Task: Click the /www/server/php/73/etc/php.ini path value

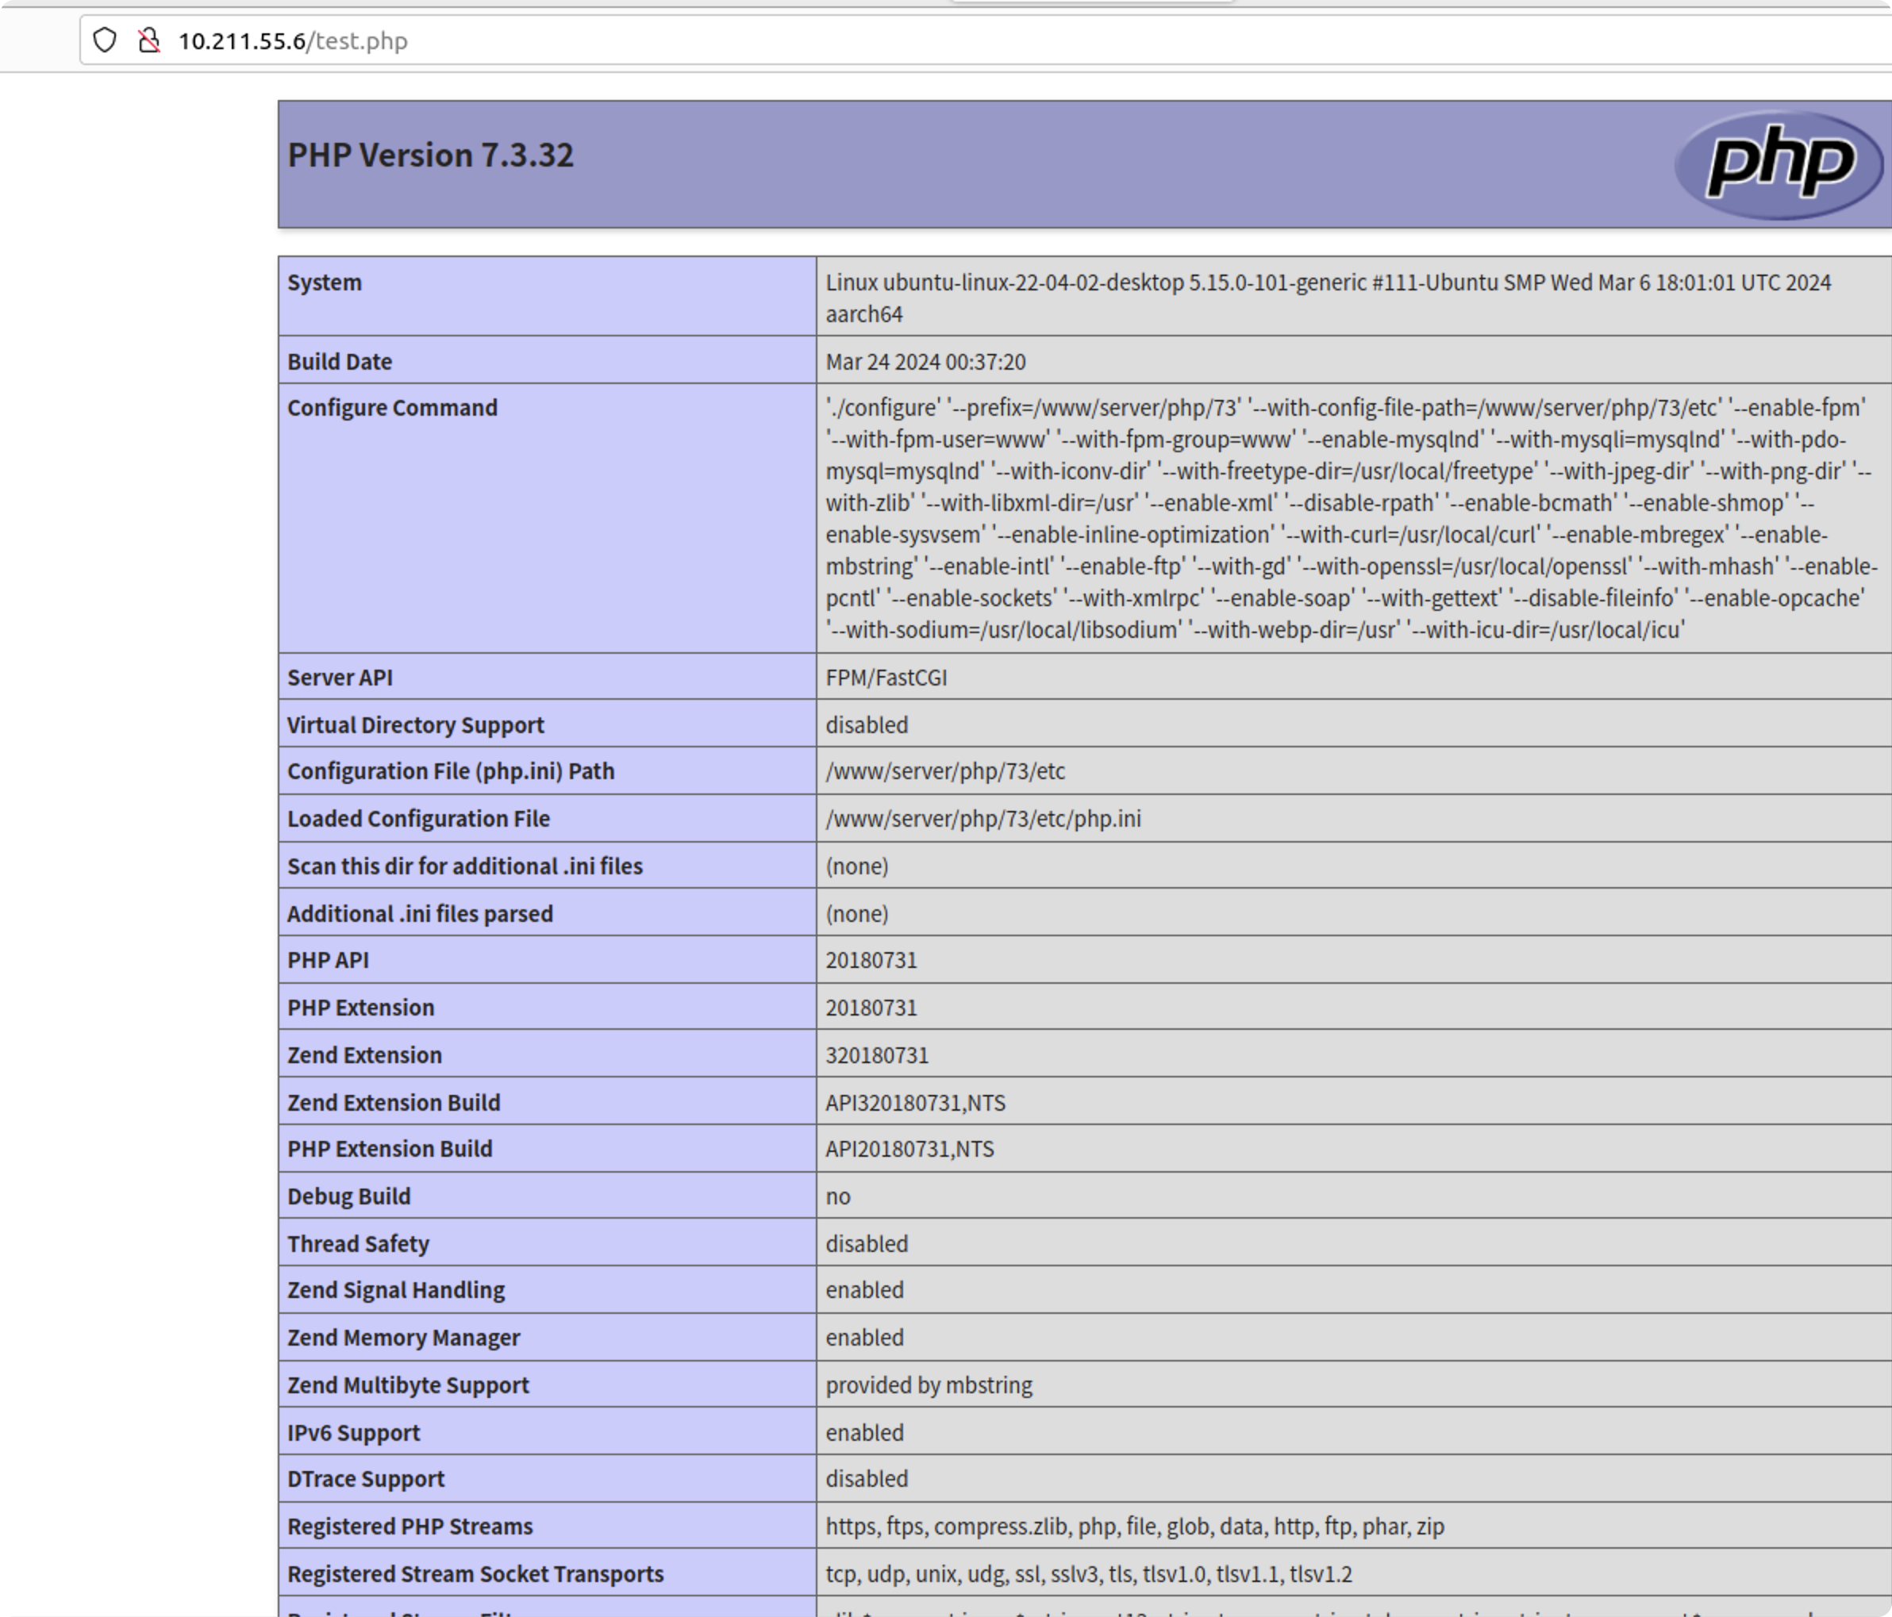Action: (x=983, y=818)
